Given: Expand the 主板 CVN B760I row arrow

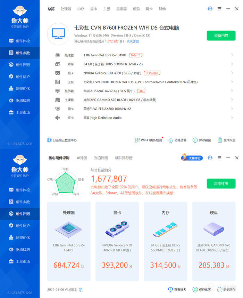Looking at the screenshot, I should click(x=232, y=82).
